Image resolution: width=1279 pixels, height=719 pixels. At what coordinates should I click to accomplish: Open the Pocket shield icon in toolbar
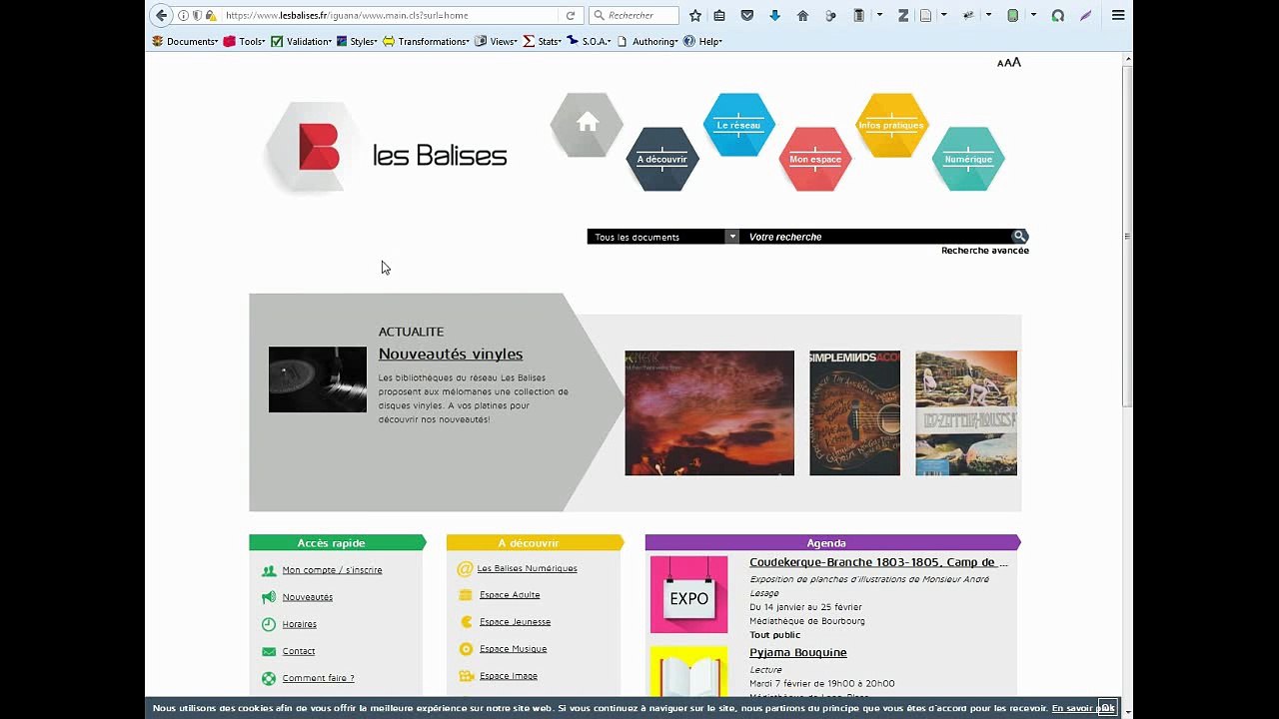click(747, 15)
